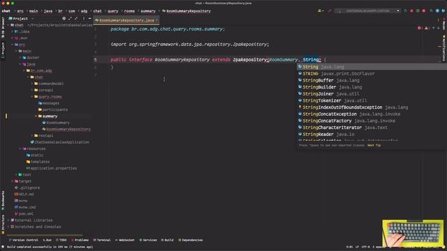
Task: Choose StringBuffer completion suggestion
Action: click(x=372, y=80)
